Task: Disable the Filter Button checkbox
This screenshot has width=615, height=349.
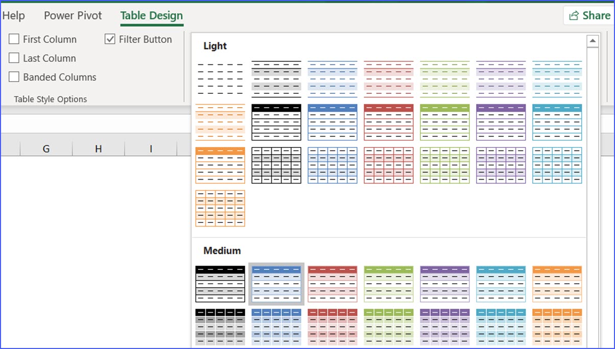Action: click(x=109, y=39)
